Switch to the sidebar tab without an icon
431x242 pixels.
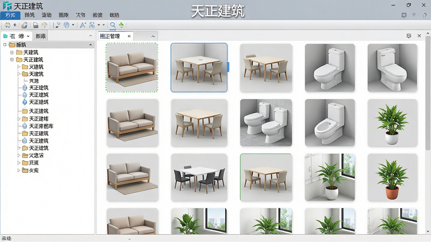pyautogui.click(x=41, y=36)
